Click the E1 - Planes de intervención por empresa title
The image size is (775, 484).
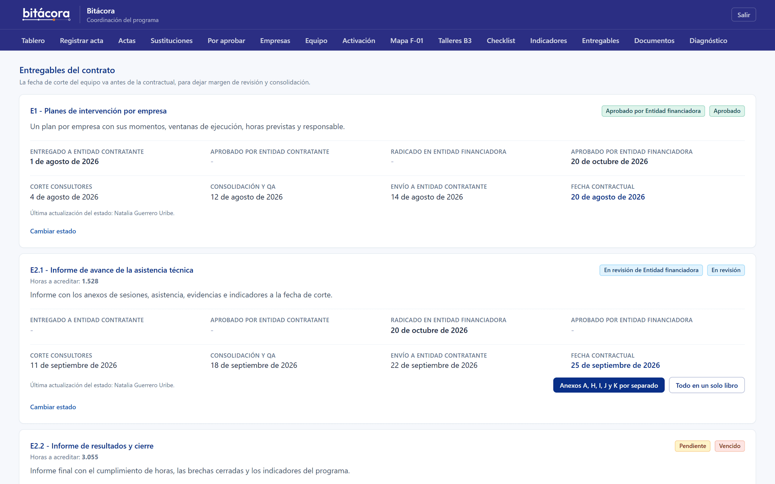pos(98,111)
